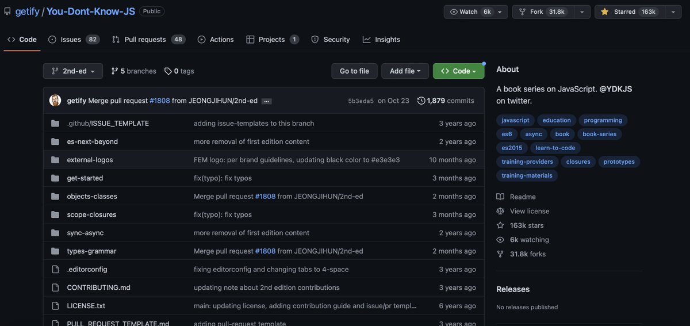Viewport: 690px width, 326px height.
Task: Click file icon for CONTRIBUTING.md
Action: (x=55, y=287)
